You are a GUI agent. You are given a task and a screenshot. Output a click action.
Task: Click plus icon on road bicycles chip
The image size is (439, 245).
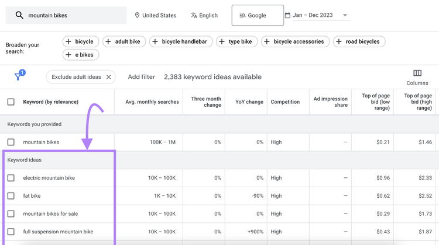(x=339, y=41)
